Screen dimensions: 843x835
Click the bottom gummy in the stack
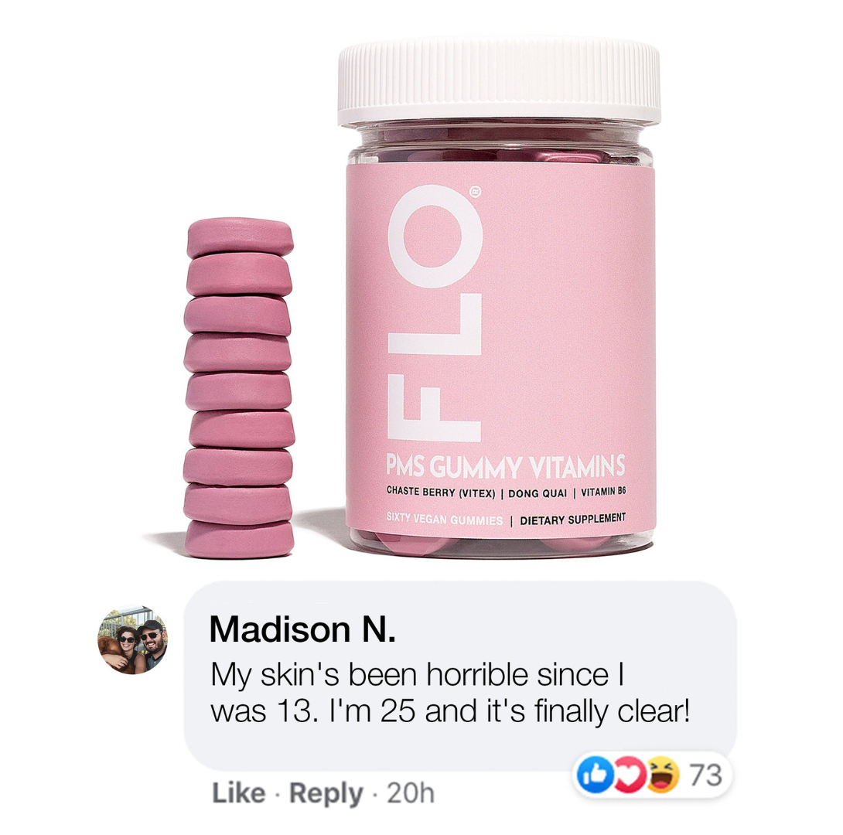click(x=239, y=539)
